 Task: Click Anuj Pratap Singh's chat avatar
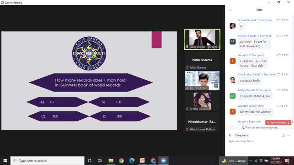click(x=233, y=80)
